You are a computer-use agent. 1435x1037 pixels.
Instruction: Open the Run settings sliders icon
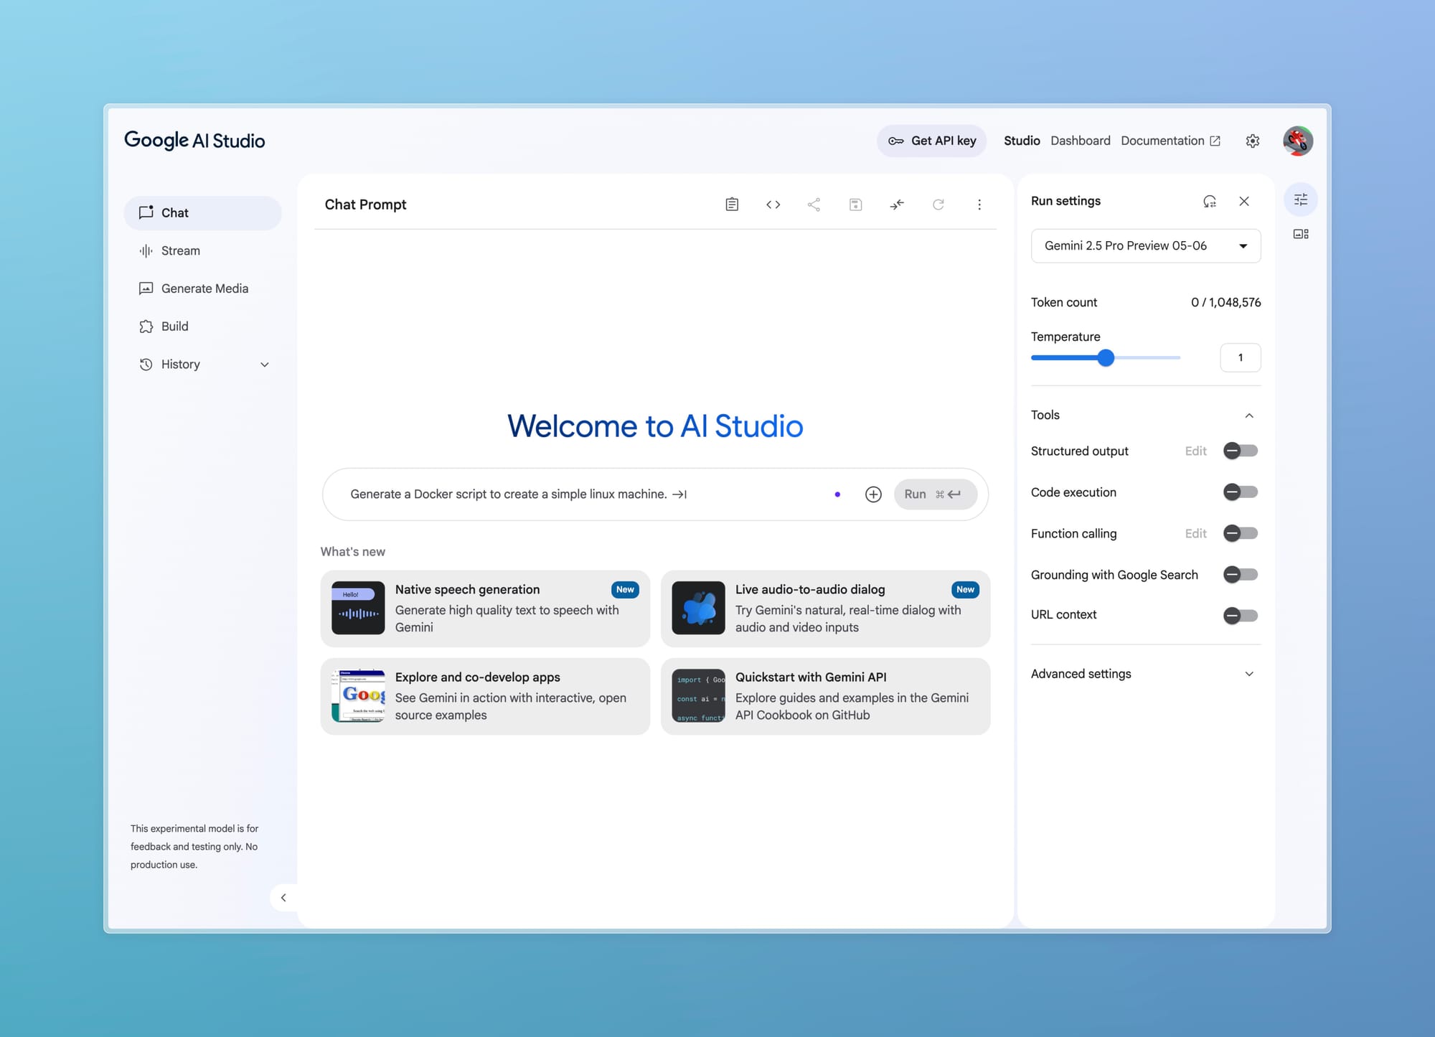[1300, 199]
